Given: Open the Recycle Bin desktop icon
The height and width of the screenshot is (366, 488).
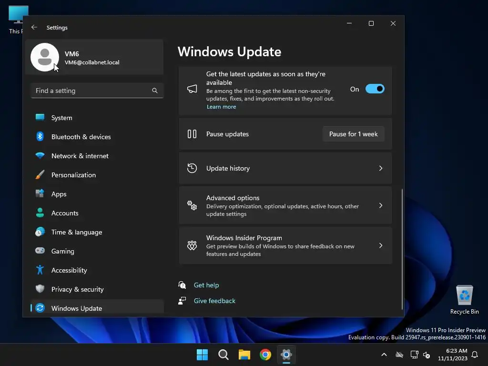Looking at the screenshot, I should tap(464, 299).
